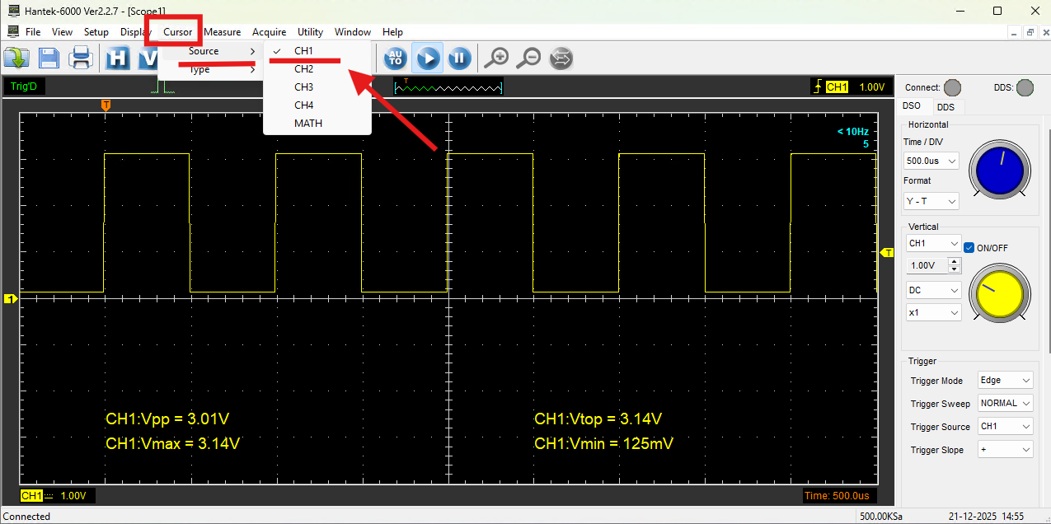Open the View menu
1051x524 pixels.
[62, 32]
